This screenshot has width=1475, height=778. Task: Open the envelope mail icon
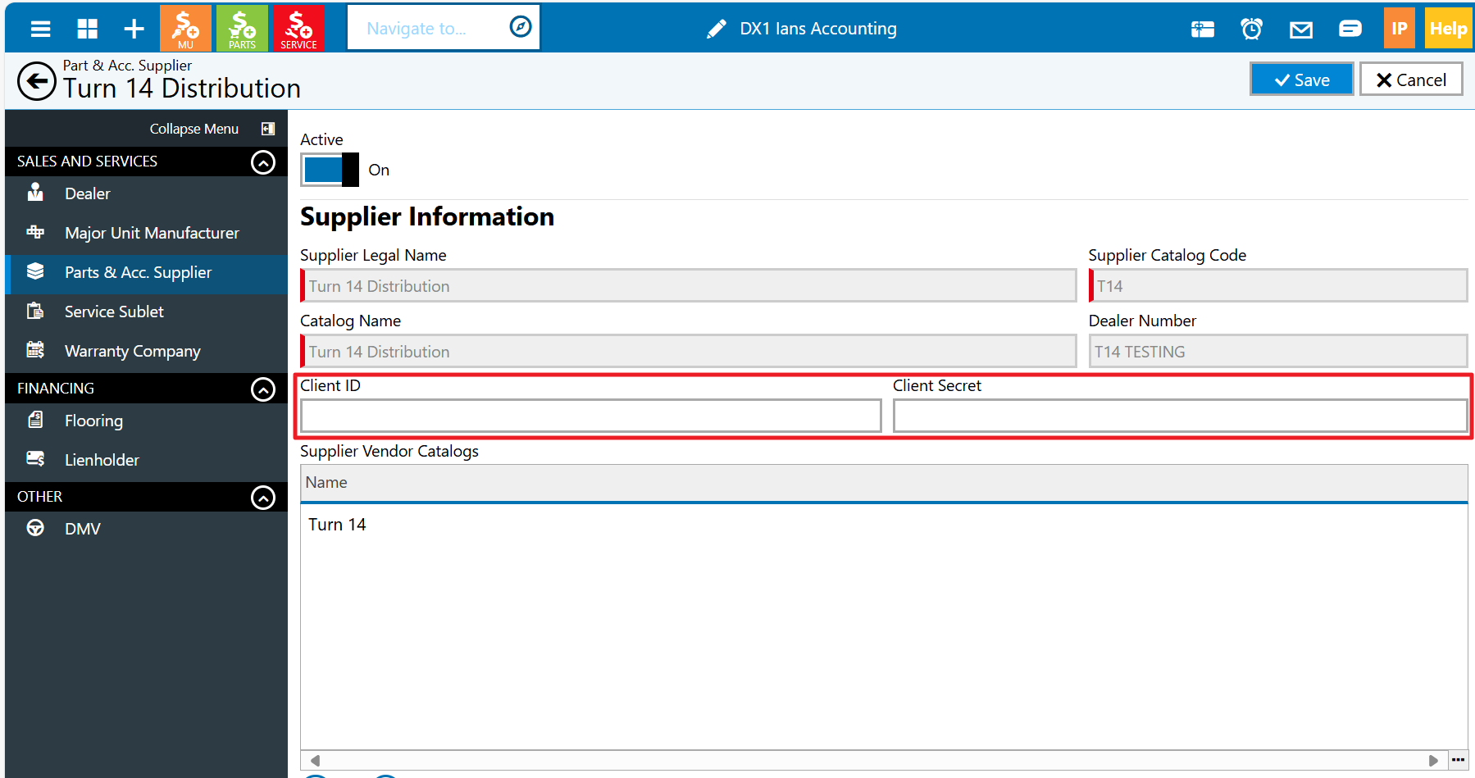click(x=1300, y=30)
